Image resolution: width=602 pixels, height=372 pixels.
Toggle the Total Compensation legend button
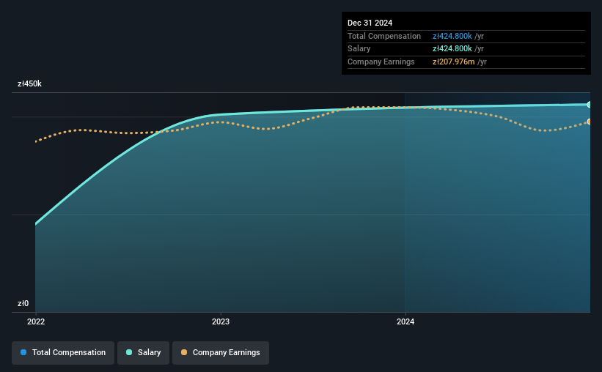(x=63, y=352)
